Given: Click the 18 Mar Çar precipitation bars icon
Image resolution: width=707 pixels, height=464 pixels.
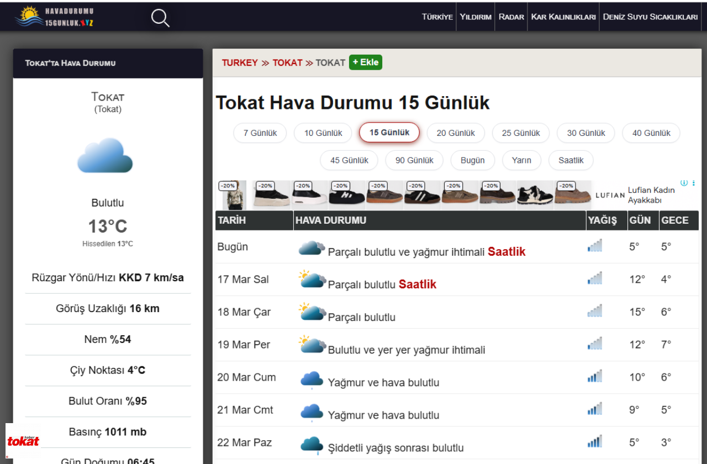Looking at the screenshot, I should (x=595, y=311).
